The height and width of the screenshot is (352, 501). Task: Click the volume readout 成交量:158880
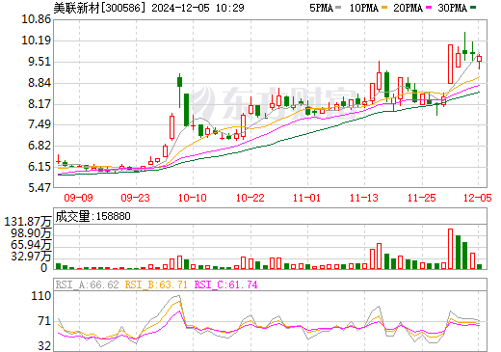click(93, 216)
